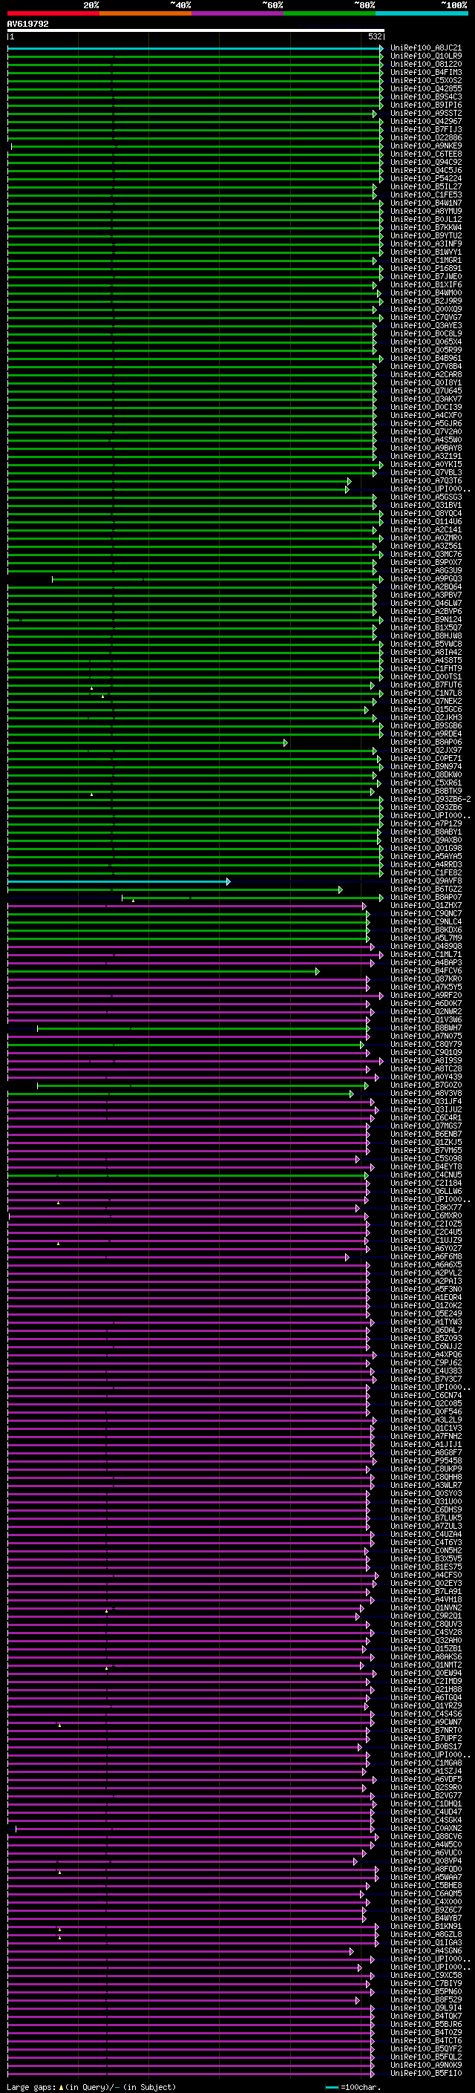Select hit label UniRef100_B9S4C3

point(426,97)
